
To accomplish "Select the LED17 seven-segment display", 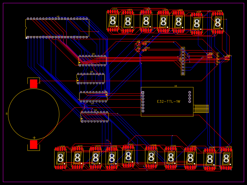I will pos(128,156).
